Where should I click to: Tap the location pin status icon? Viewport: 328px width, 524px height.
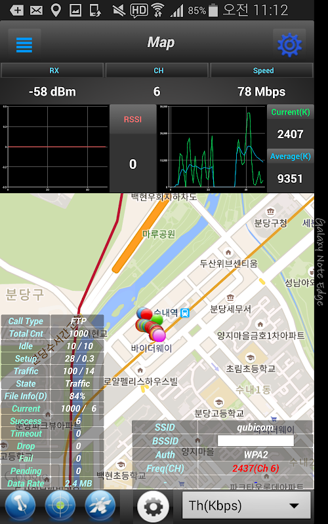pos(56,10)
